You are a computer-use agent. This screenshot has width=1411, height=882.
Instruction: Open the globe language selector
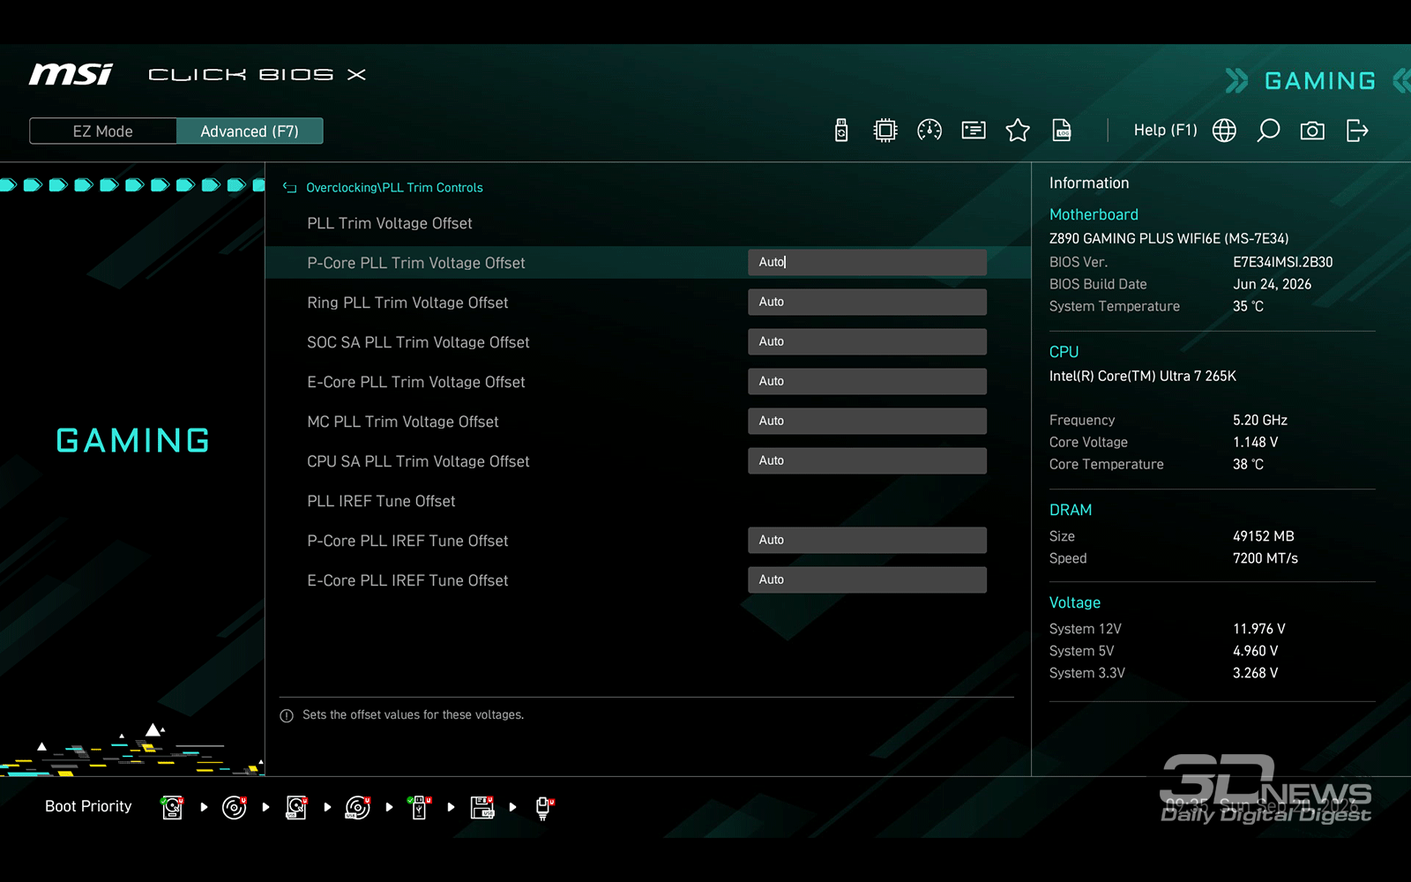[x=1224, y=131]
